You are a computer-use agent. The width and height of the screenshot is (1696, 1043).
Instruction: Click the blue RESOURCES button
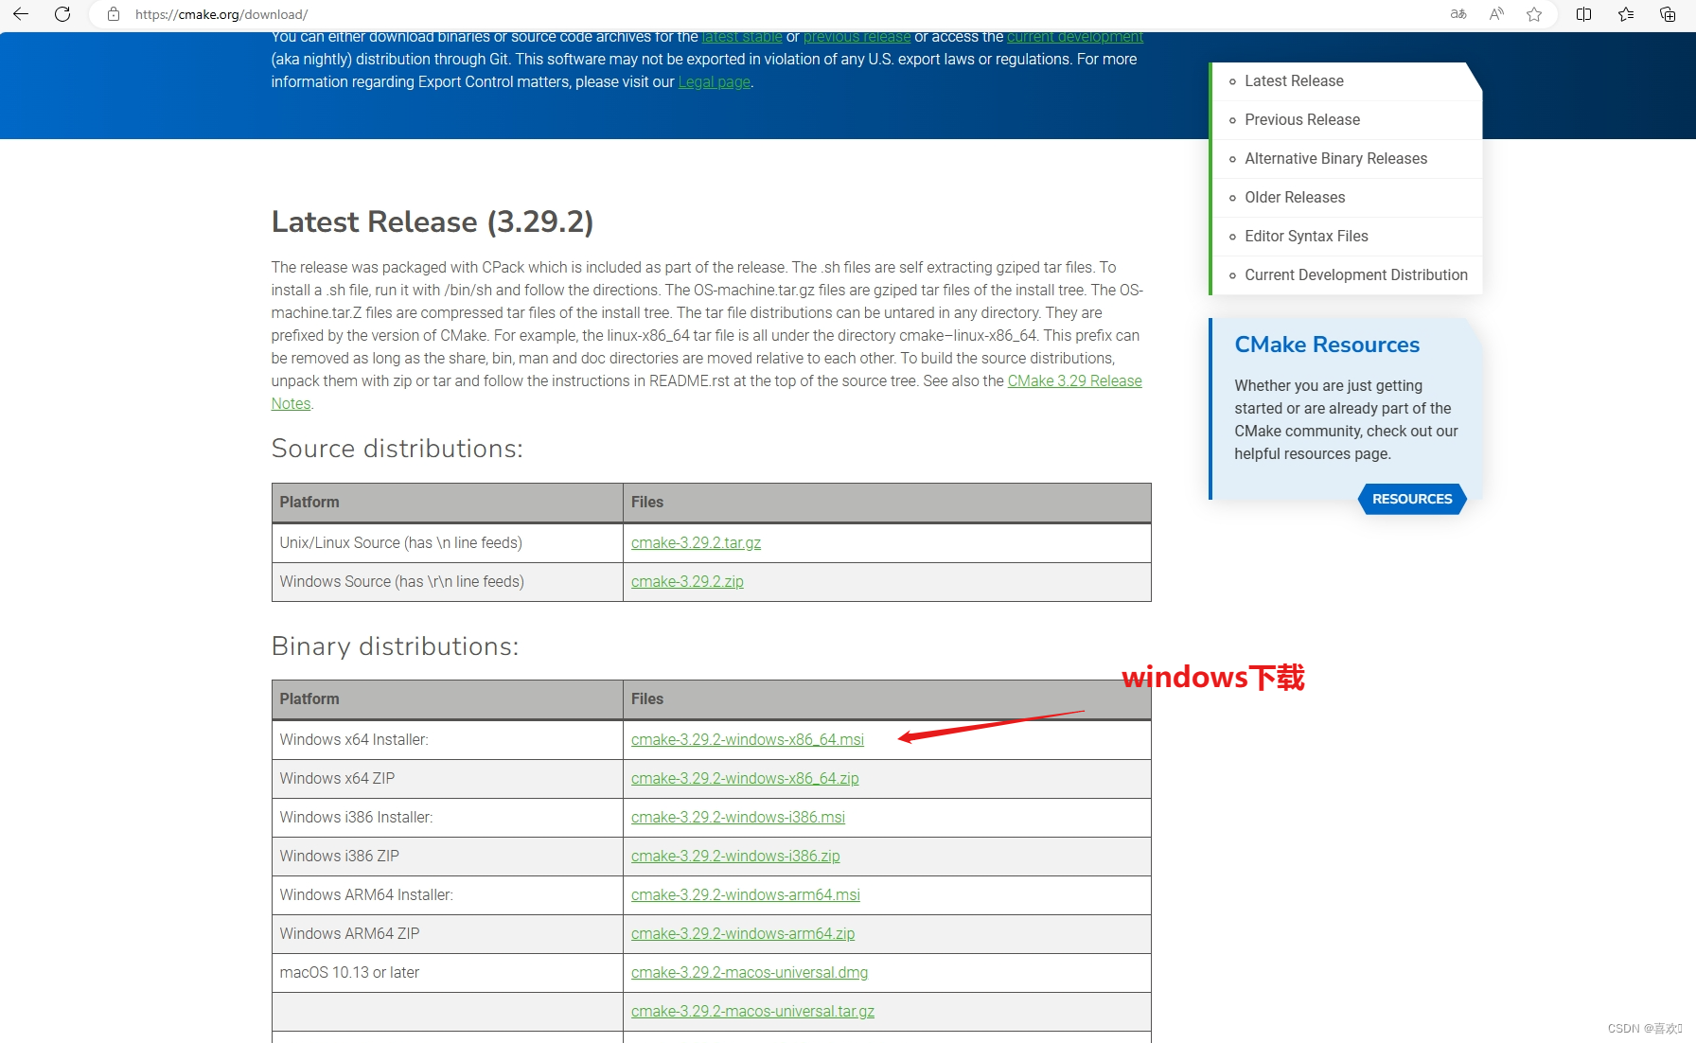1412,499
